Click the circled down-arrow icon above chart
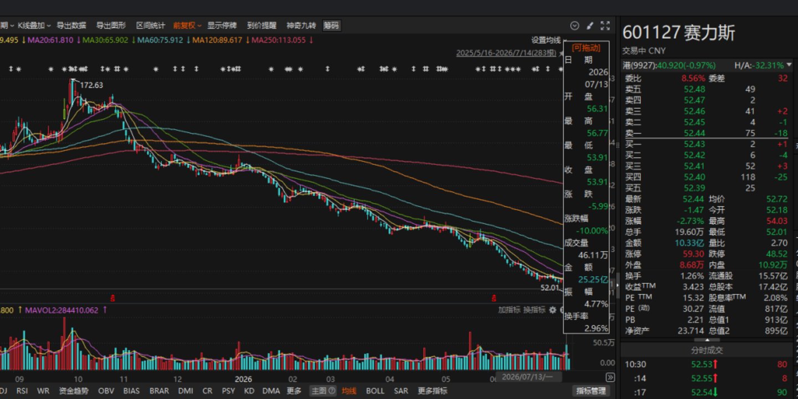Image resolution: width=798 pixels, height=399 pixels. pos(575,25)
